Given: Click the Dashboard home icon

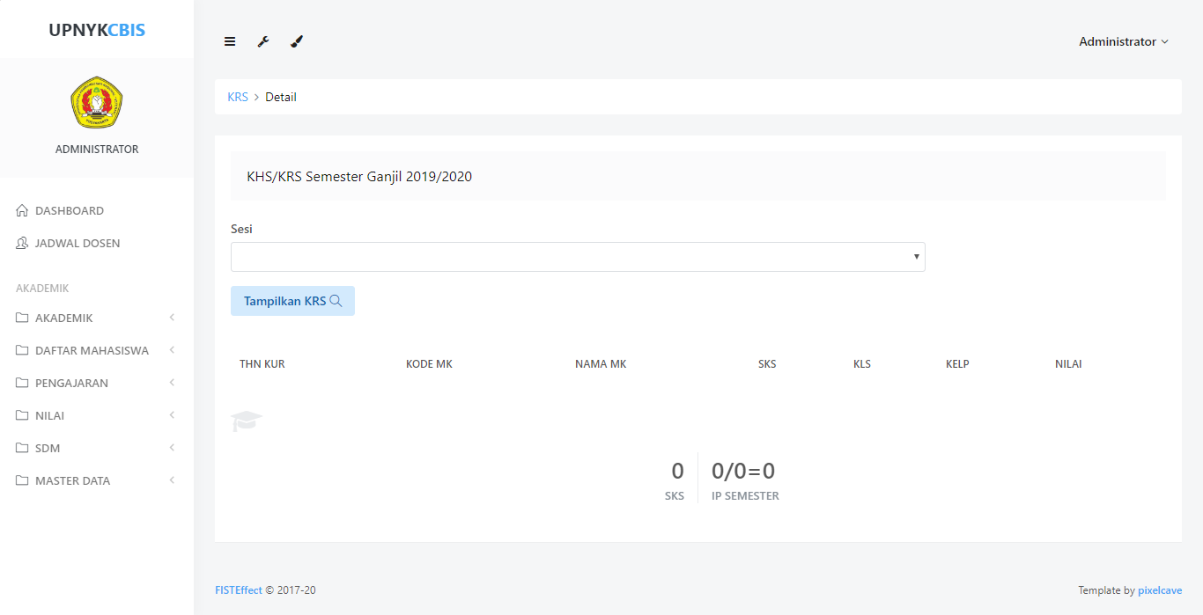Looking at the screenshot, I should click(x=23, y=211).
